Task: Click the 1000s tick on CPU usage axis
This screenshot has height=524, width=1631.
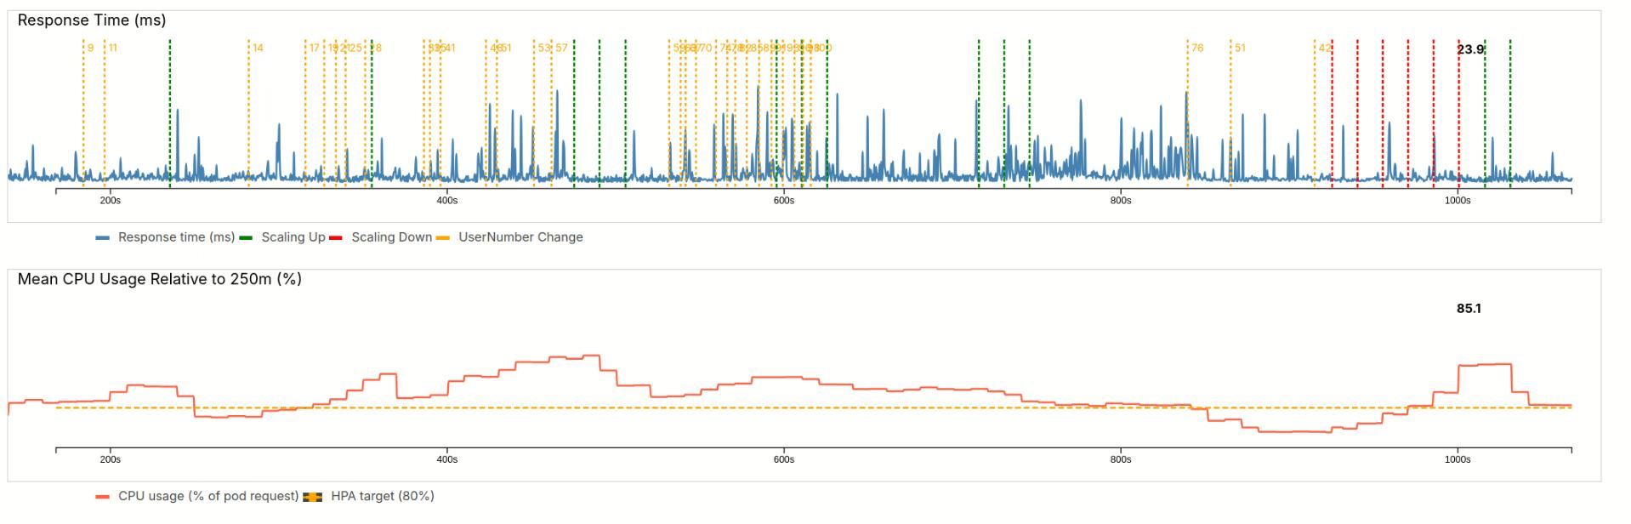Action: coord(1457,459)
